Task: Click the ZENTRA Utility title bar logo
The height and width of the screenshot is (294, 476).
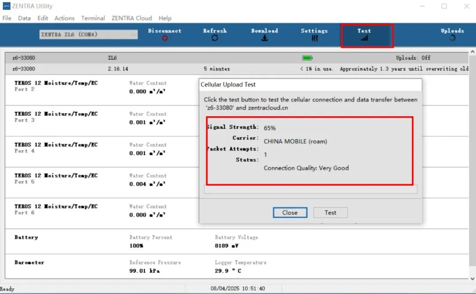Action: coord(6,6)
